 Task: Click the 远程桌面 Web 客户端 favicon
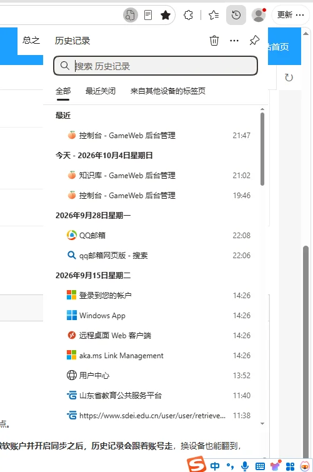pos(72,335)
